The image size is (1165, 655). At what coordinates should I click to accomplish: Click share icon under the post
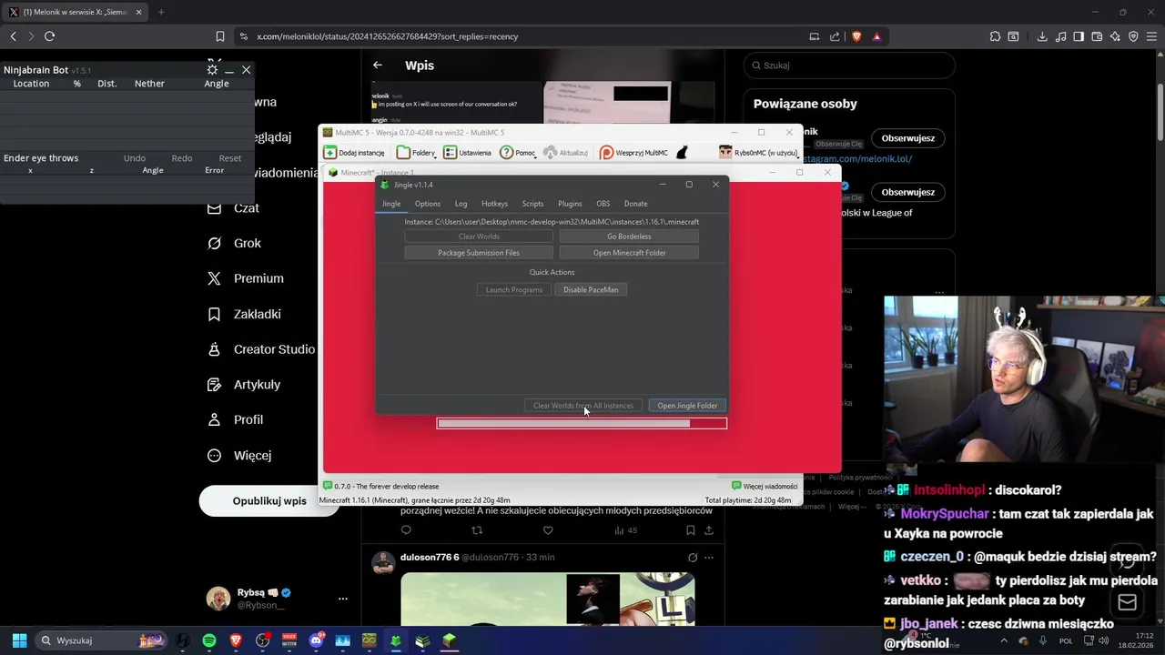coord(708,530)
